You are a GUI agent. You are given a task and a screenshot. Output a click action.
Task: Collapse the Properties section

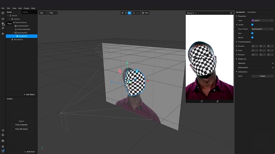tap(236, 16)
